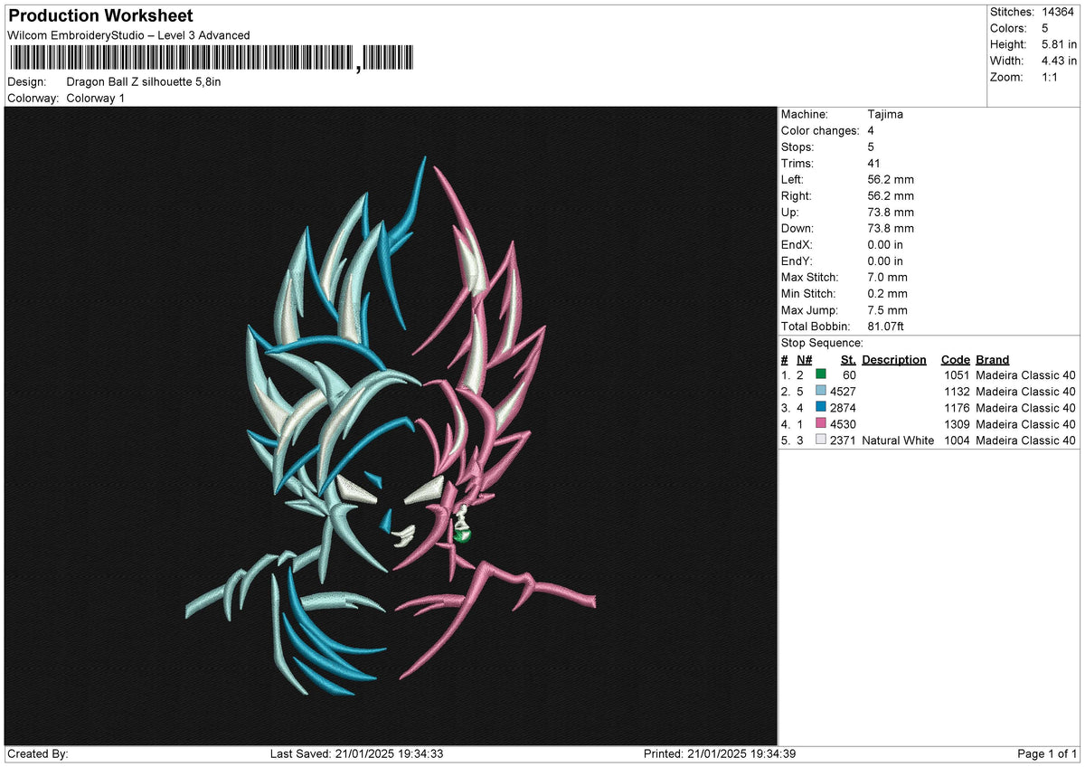
Task: Click the Color changes value 4
Action: (871, 130)
